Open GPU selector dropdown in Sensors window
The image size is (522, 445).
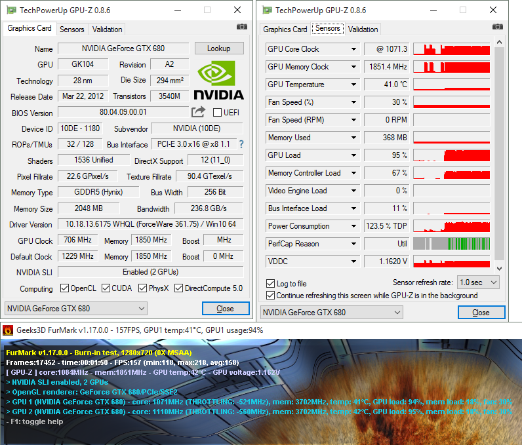[332, 313]
